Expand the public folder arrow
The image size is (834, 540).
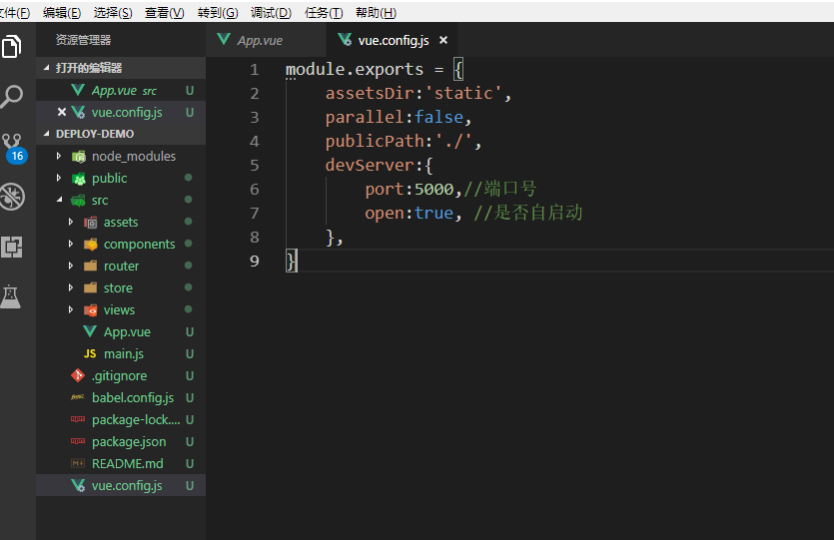click(59, 178)
